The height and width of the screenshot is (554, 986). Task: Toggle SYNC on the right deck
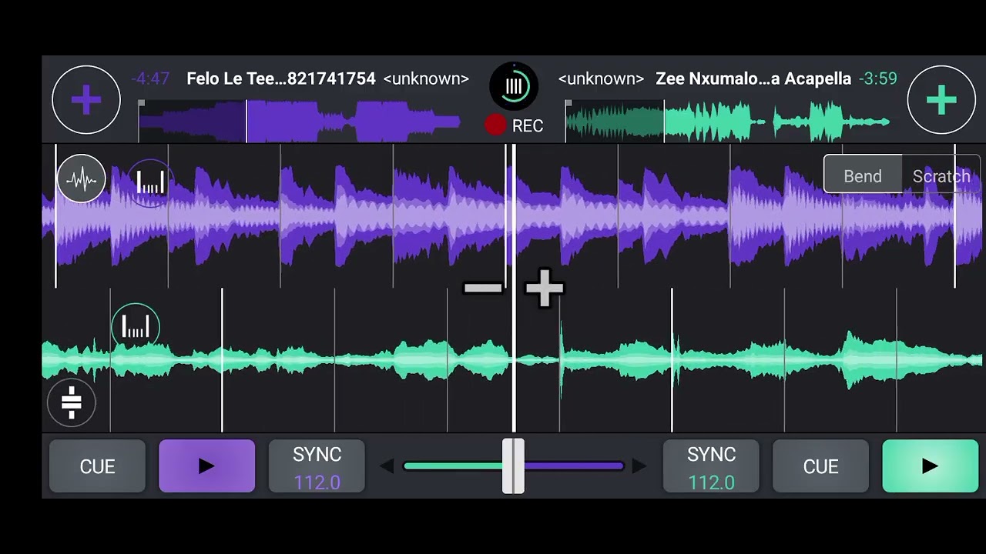[x=711, y=466]
